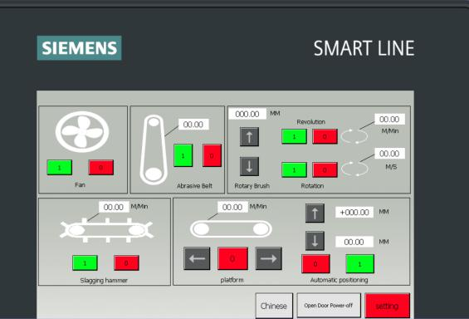Turn on Automatic positioning with green 1
The width and height of the screenshot is (469, 319).
pos(359,264)
